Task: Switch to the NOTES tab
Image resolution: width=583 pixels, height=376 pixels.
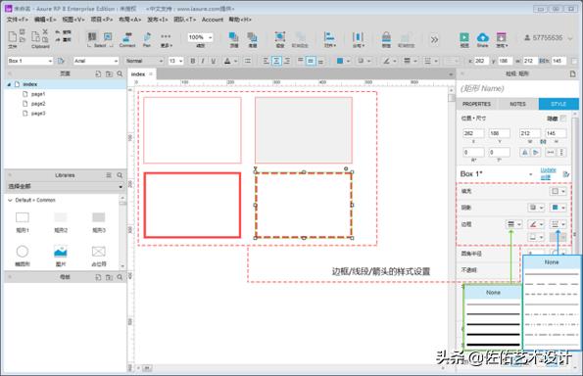Action: click(x=517, y=104)
